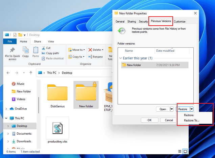Click Paste shortcut command
Image resolution: width=215 pixels, height=158 pixels.
click(53, 58)
